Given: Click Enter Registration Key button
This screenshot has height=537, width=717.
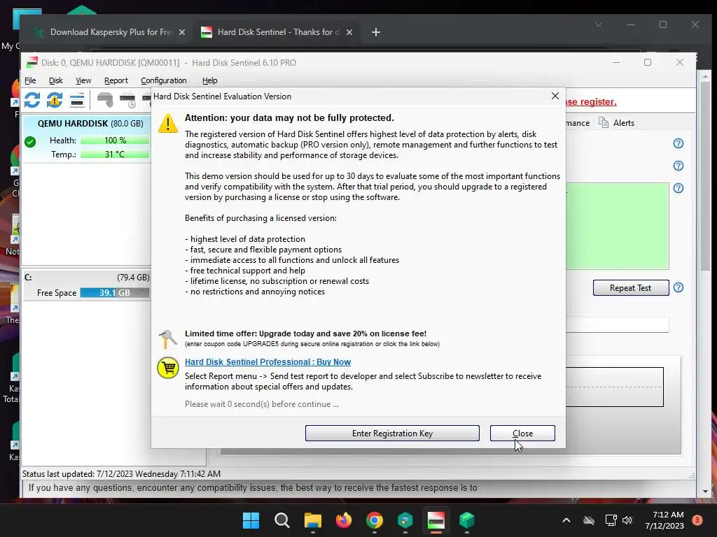Looking at the screenshot, I should click(x=392, y=434).
